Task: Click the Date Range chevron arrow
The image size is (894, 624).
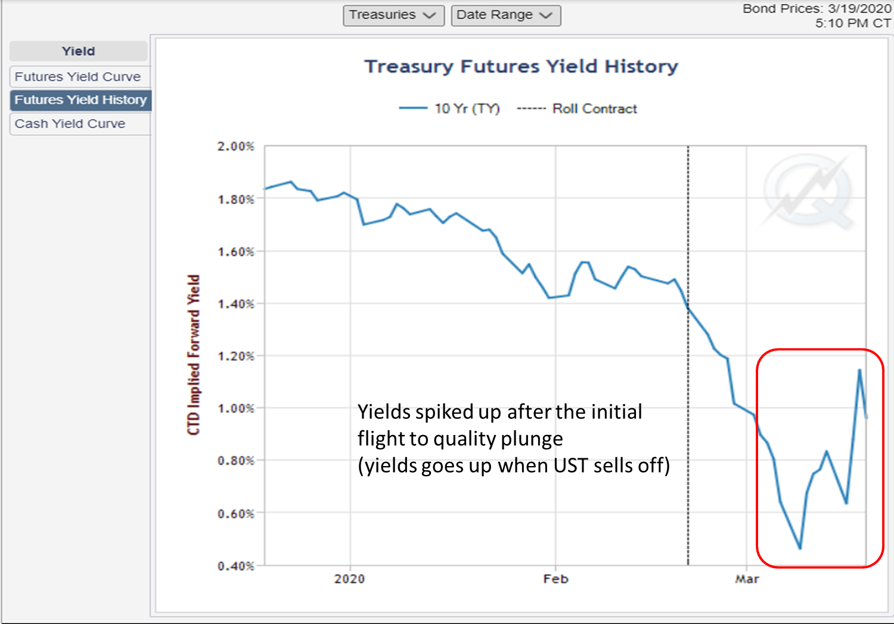Action: pyautogui.click(x=545, y=15)
